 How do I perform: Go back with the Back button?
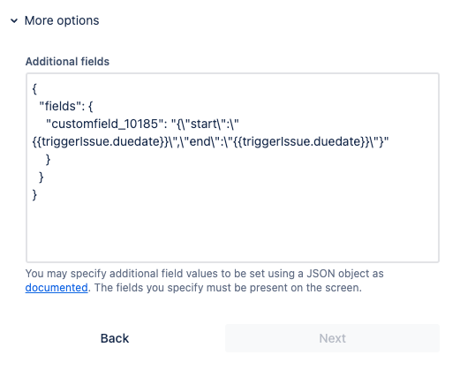pos(115,338)
